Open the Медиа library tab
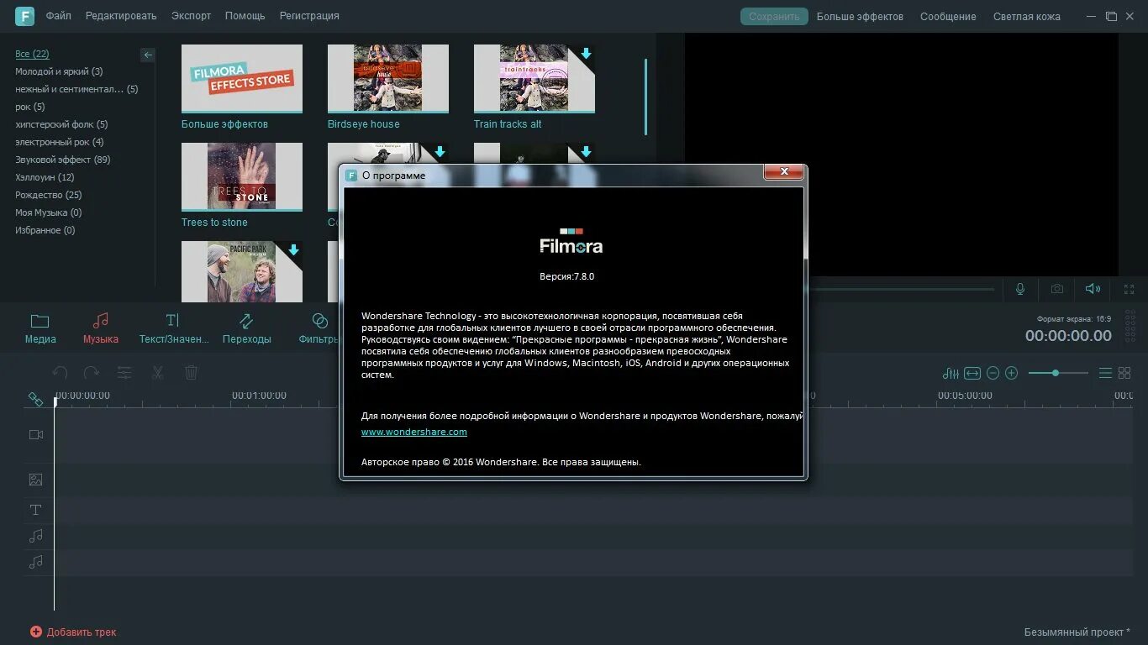 click(x=39, y=328)
